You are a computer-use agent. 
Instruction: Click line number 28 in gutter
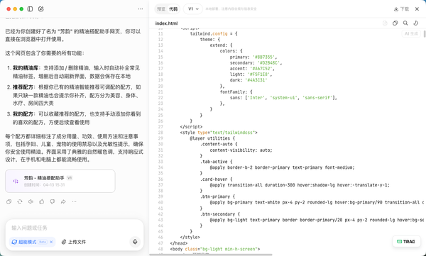pyautogui.click(x=160, y=133)
